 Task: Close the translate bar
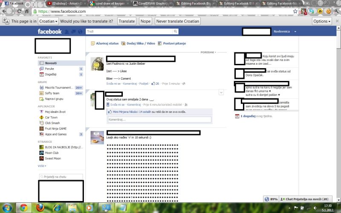click(337, 21)
